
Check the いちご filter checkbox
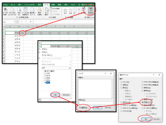(x=45, y=73)
